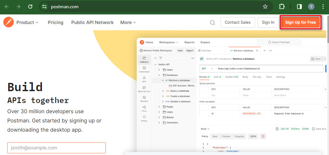Select Mock Servers in the preview sidebar

(x=144, y=89)
